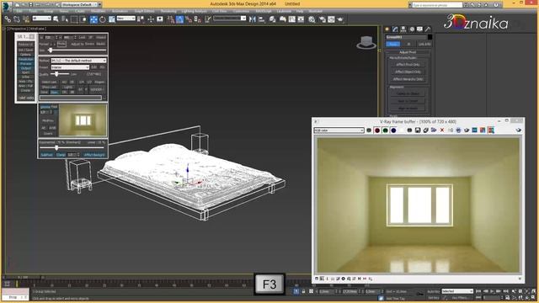Open the Hierarchy command panel tab
539x303 pixels.
tap(403, 29)
